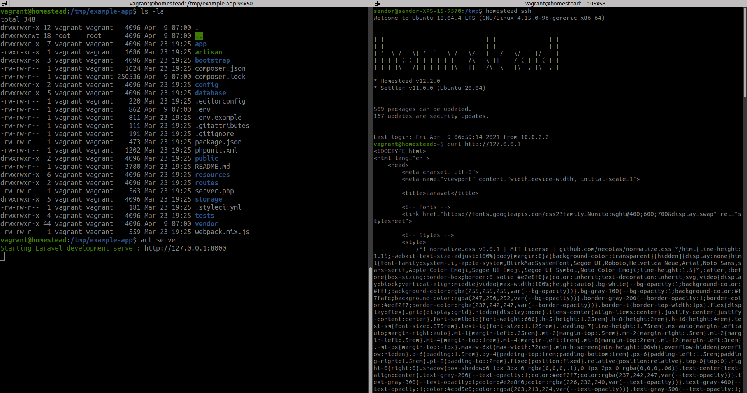The width and height of the screenshot is (747, 393).
Task: Click the 'Settler v11.0.0 (Ubuntu 20.04)' line
Action: pyautogui.click(x=433, y=88)
